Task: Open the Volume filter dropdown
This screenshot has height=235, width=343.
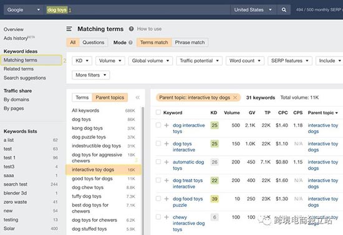Action: click(x=110, y=60)
